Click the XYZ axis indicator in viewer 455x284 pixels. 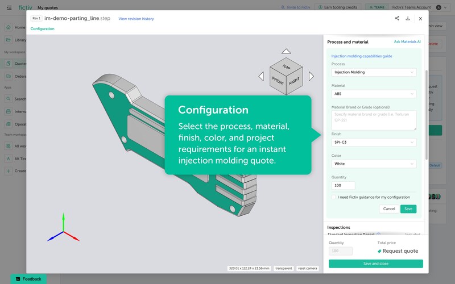click(63, 230)
